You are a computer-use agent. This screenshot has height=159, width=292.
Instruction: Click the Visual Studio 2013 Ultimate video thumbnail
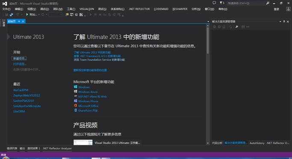(83, 142)
